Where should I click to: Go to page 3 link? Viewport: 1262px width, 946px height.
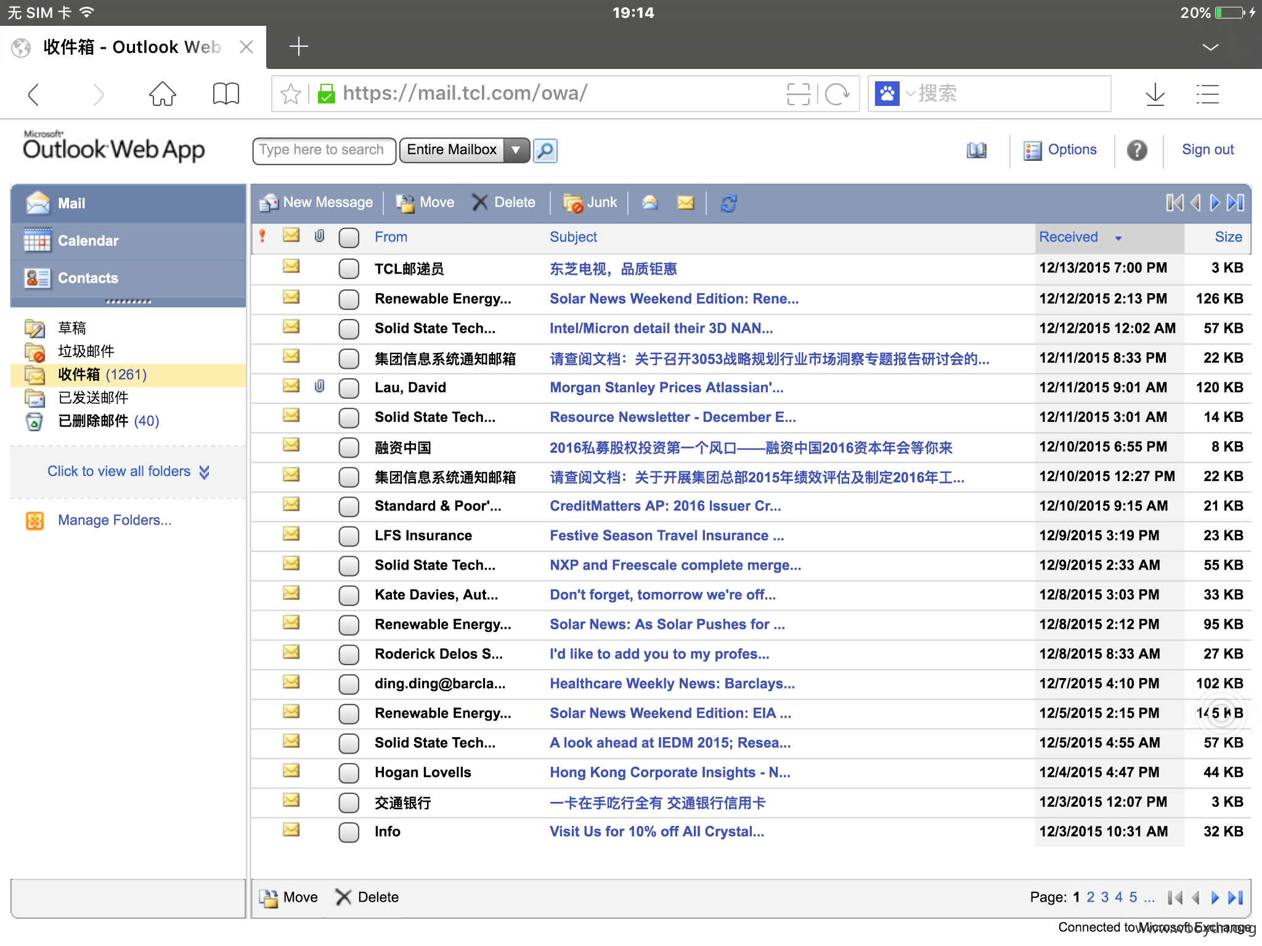(1105, 897)
